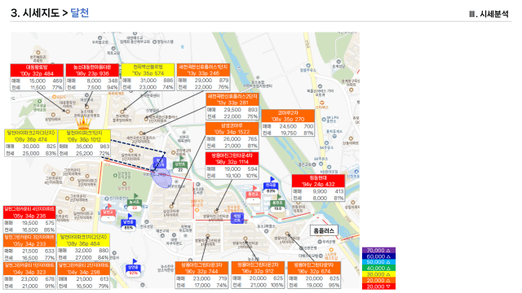Select the blue 천곡중 flag marker
This screenshot has width=522, height=293.
[271, 186]
